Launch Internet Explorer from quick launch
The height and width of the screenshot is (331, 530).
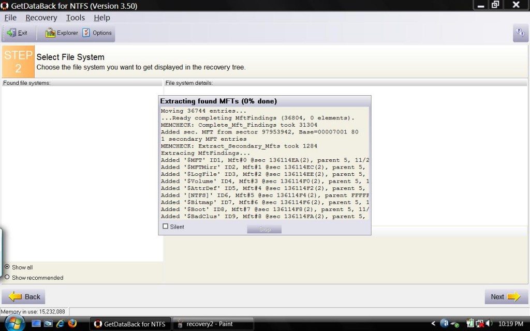point(60,324)
